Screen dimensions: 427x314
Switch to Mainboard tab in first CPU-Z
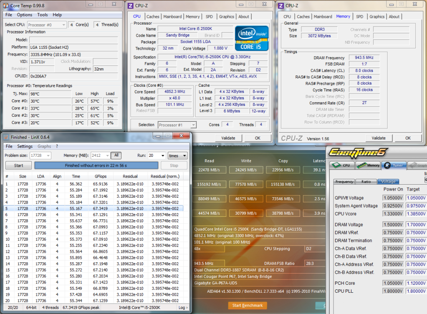coord(172,17)
